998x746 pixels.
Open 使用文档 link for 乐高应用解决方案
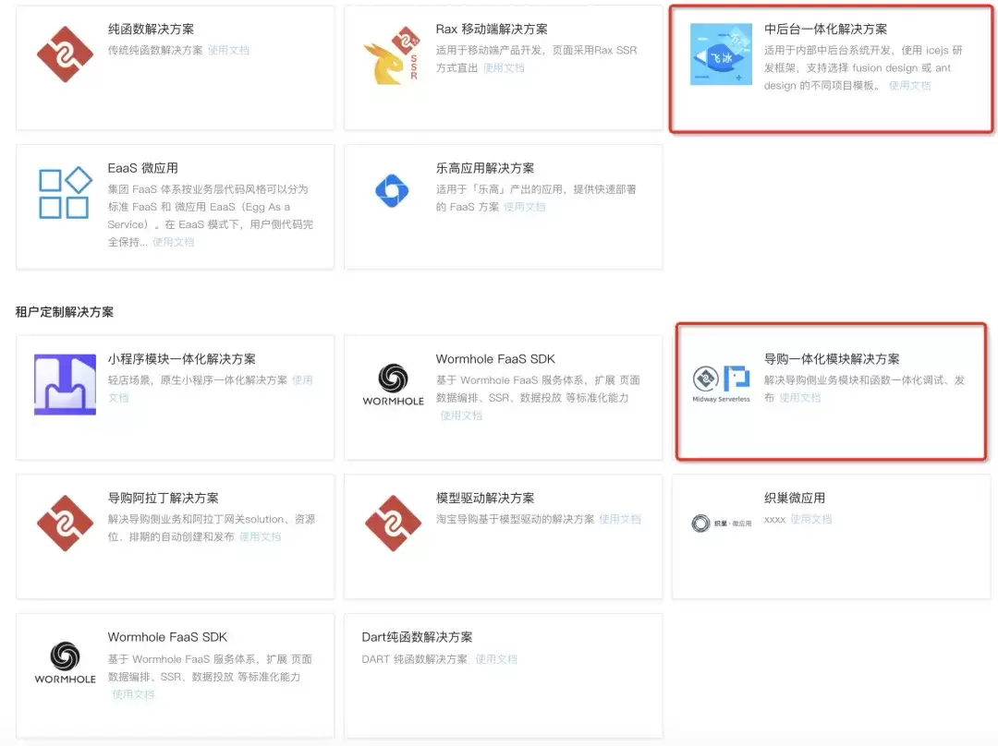pos(525,207)
